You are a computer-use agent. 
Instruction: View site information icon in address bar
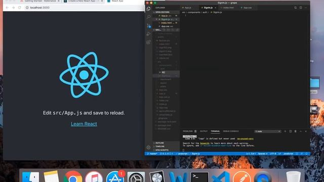coord(27,8)
